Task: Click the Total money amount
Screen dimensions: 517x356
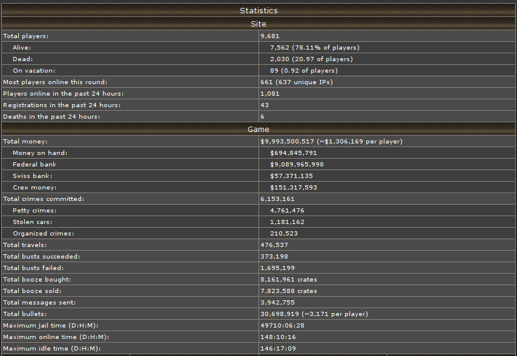Action: point(331,142)
